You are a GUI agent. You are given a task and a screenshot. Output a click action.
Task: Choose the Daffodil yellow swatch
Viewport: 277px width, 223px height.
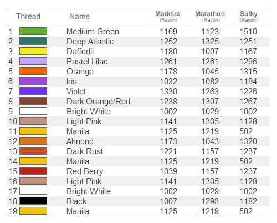click(x=33, y=51)
